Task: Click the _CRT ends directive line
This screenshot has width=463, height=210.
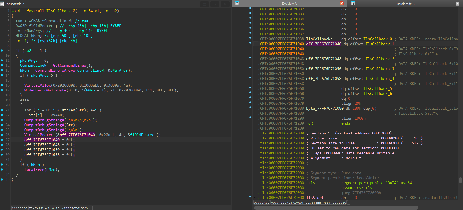Action: [328, 123]
